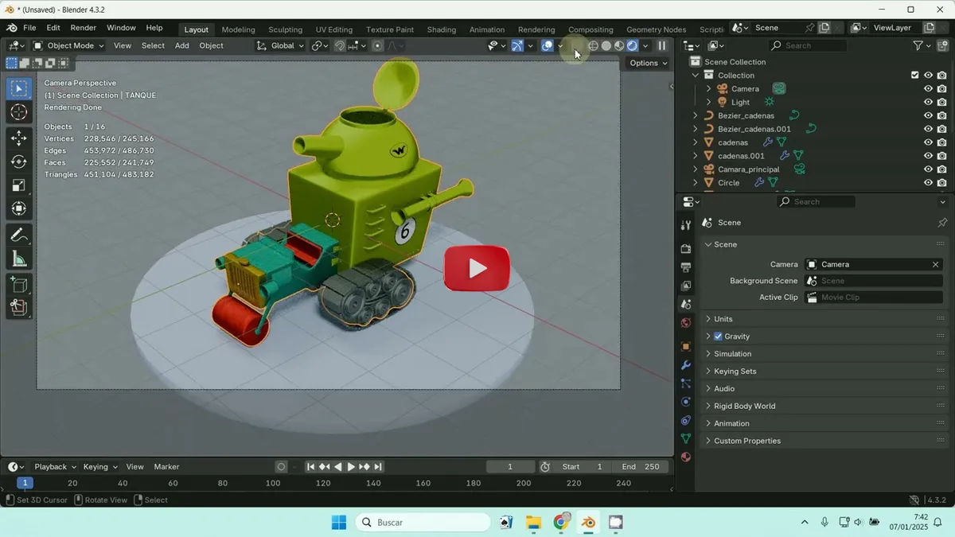Open the Add menu in viewport header

[x=182, y=46]
